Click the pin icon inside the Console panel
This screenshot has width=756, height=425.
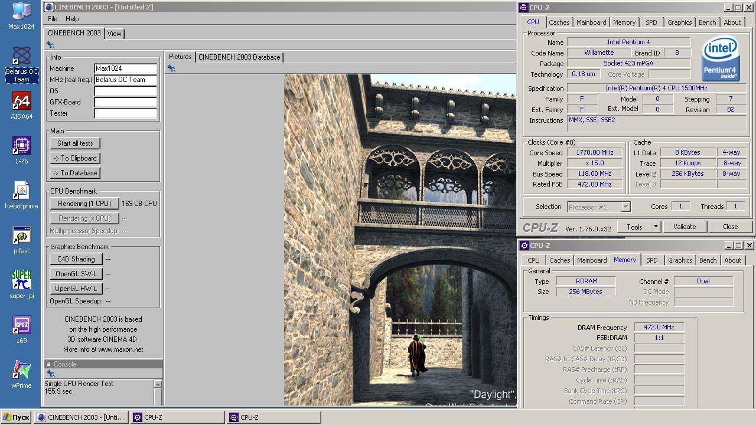point(50,374)
